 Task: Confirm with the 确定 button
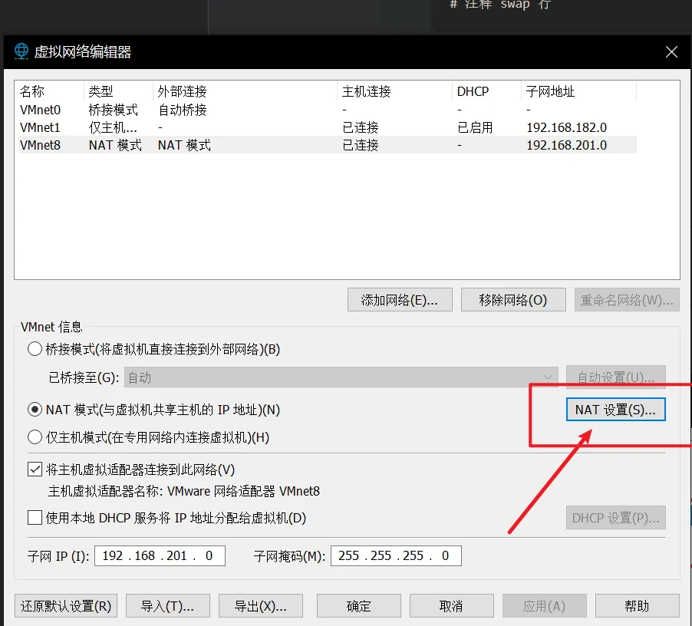[x=359, y=606]
